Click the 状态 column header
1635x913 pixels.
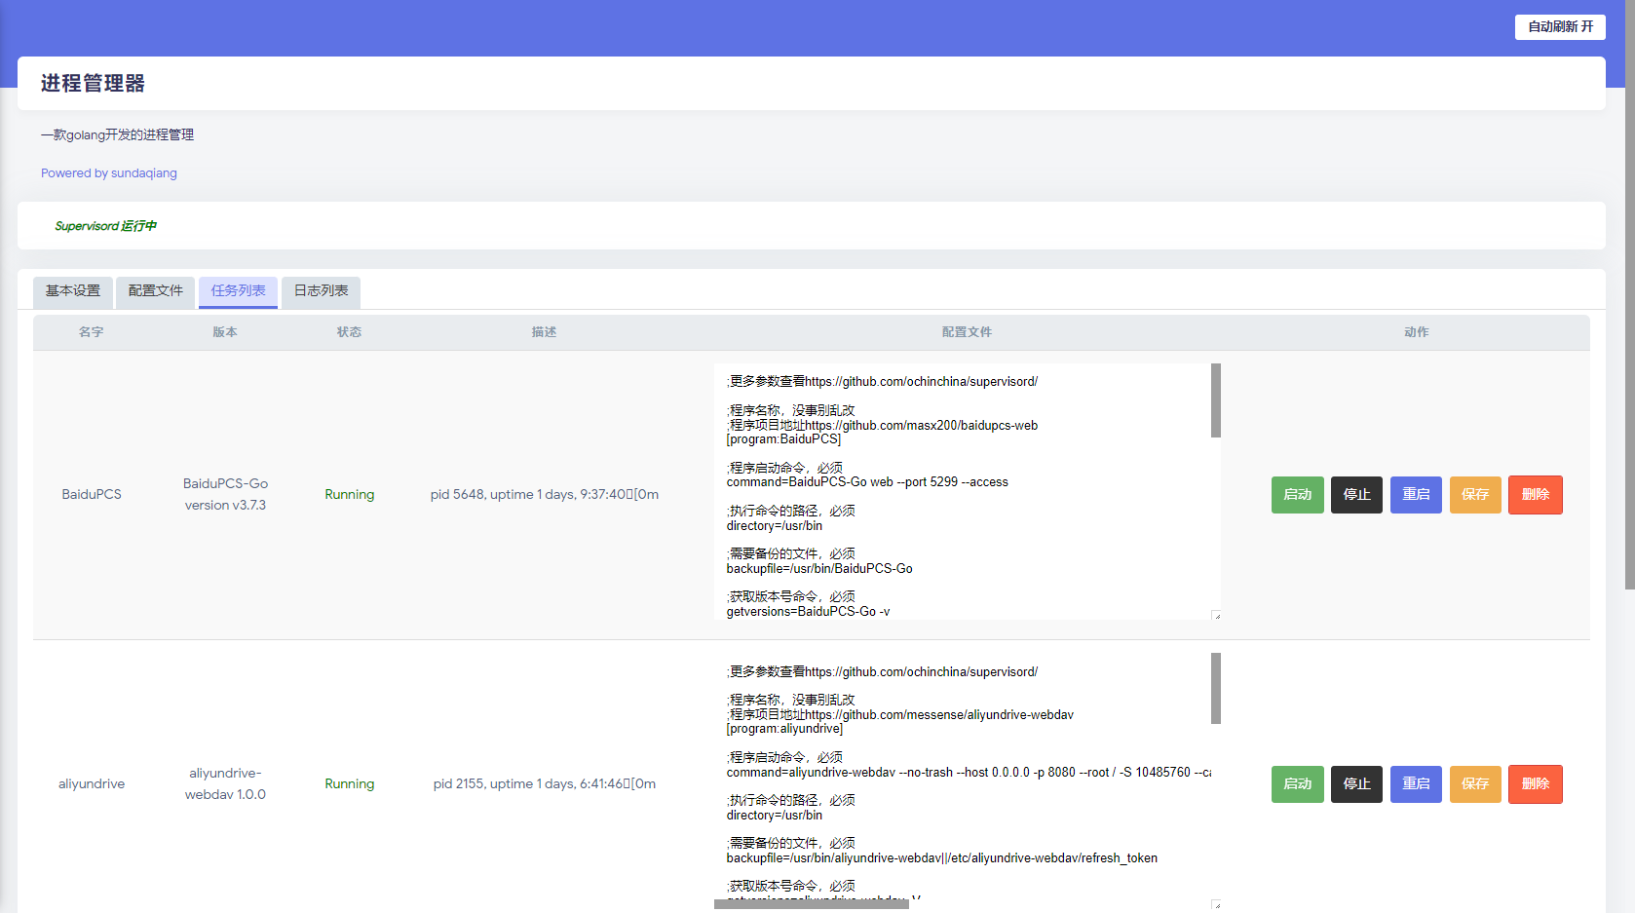(x=349, y=332)
